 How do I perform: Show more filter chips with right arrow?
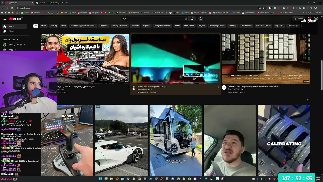tap(302, 26)
